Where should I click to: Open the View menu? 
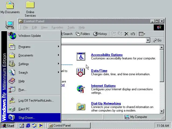(44, 27)
